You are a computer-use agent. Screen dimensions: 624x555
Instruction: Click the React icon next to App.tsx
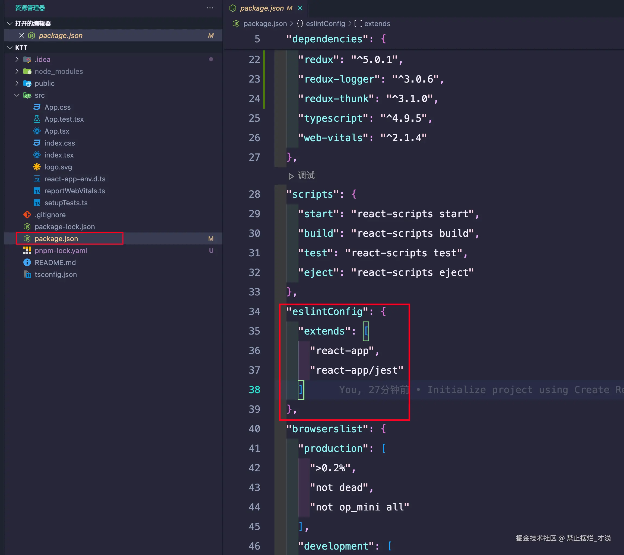point(37,131)
